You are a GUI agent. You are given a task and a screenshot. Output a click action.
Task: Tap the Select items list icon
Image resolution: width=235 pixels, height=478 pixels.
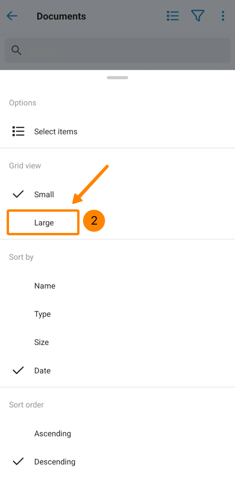tap(18, 132)
